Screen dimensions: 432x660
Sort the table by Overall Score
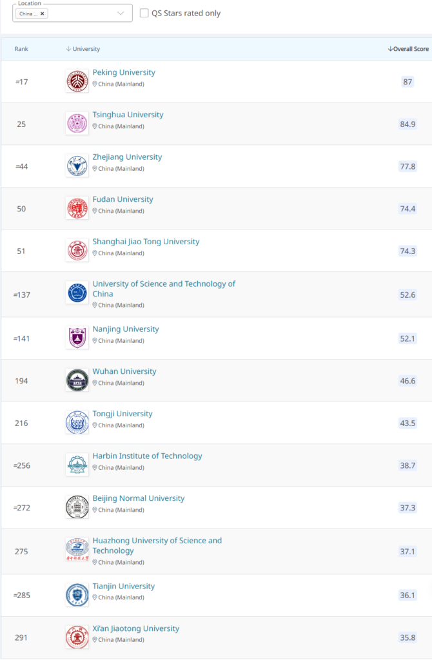[408, 49]
